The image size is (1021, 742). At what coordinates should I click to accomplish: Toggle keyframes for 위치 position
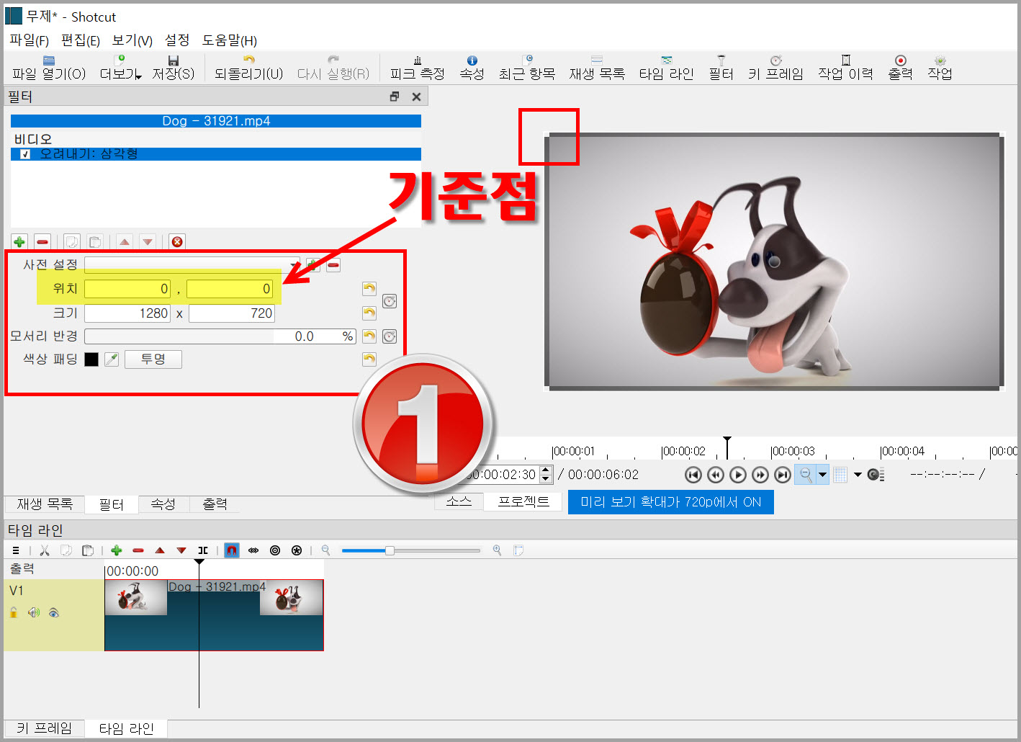pos(390,301)
